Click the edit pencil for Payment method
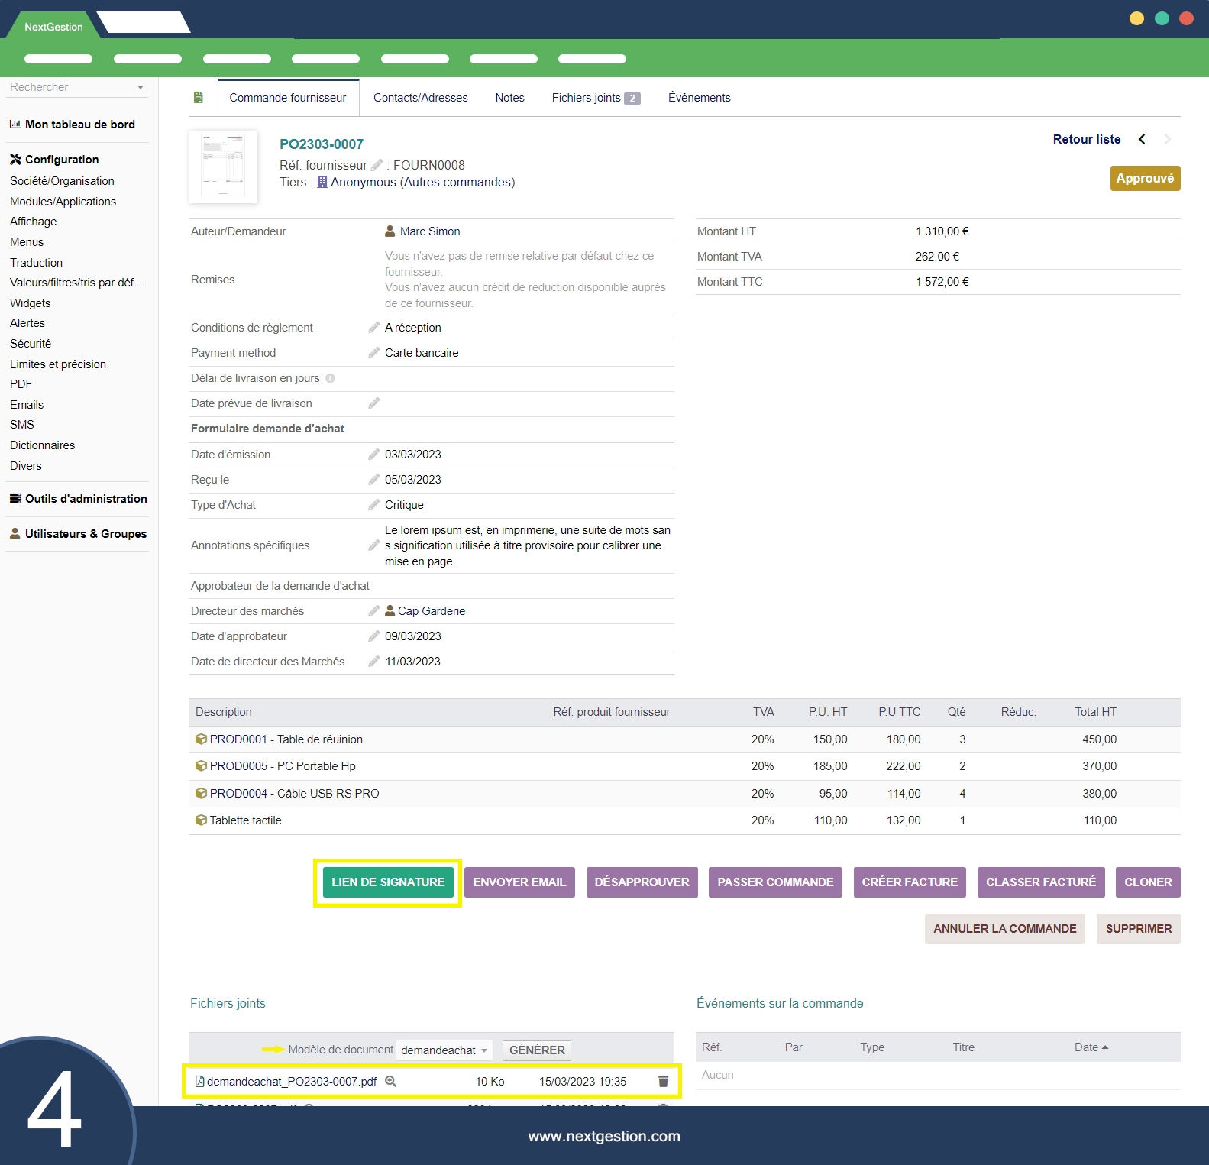 pyautogui.click(x=373, y=353)
